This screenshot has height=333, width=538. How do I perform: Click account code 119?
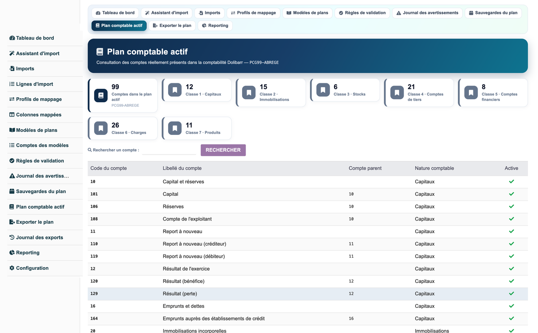pos(94,256)
